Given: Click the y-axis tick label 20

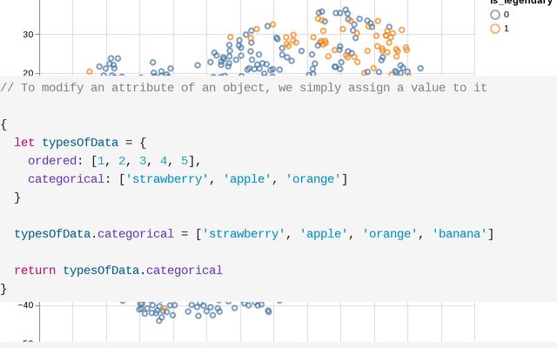Looking at the screenshot, I should [x=28, y=72].
